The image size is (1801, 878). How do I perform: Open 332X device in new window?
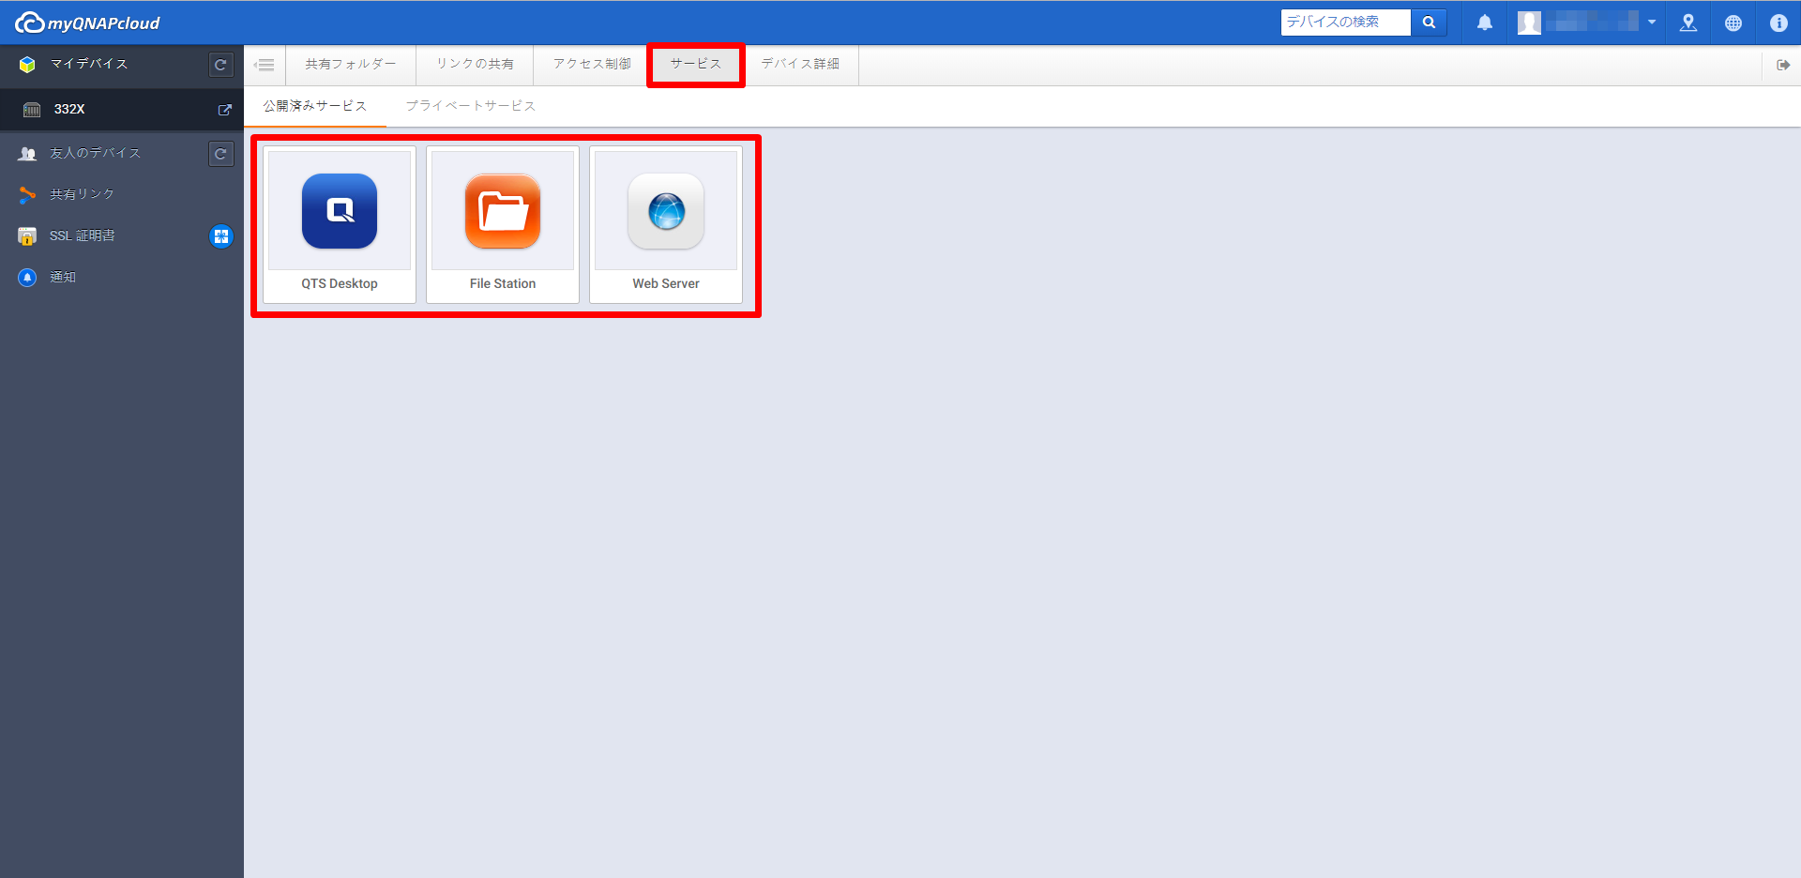[x=225, y=110]
